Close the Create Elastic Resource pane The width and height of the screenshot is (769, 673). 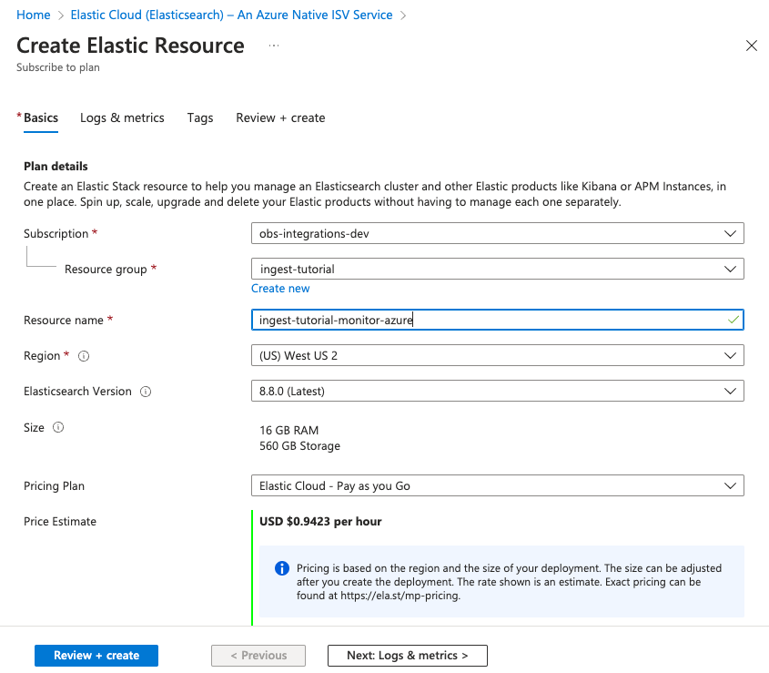[752, 46]
